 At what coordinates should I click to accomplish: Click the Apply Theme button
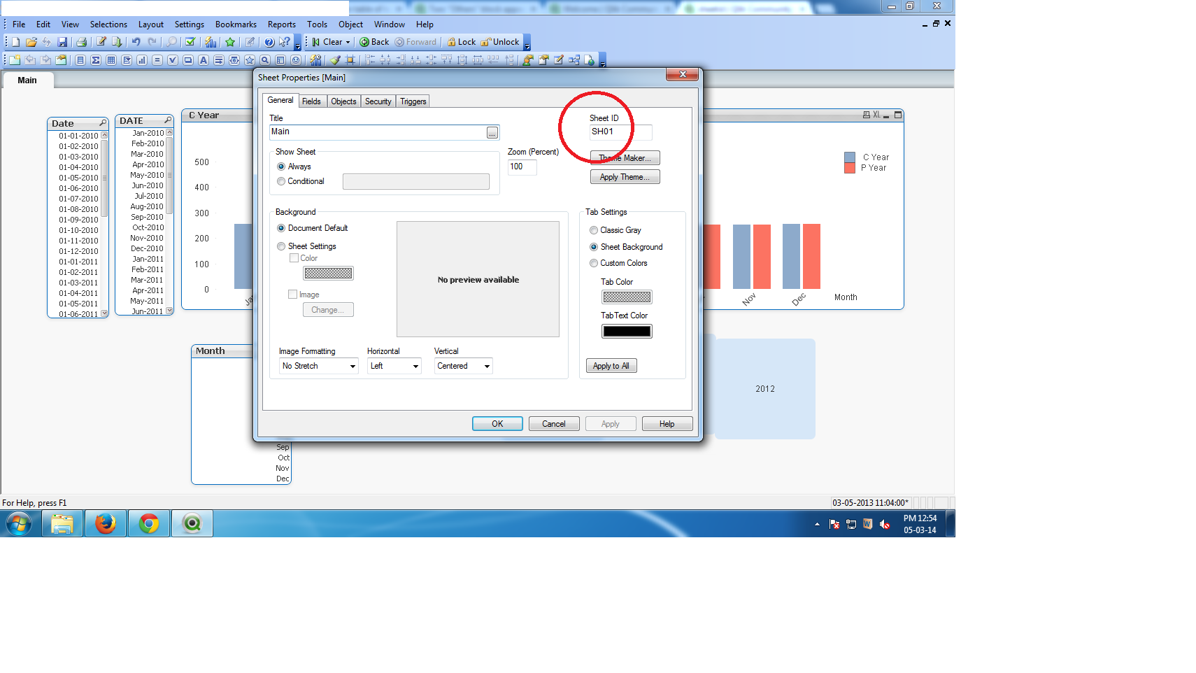(625, 177)
